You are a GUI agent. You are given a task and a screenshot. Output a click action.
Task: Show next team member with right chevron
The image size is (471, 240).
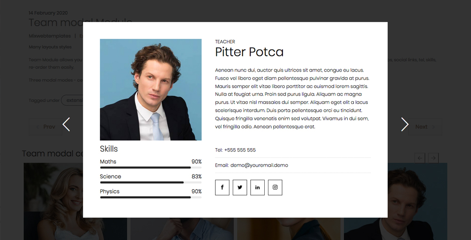(x=405, y=125)
